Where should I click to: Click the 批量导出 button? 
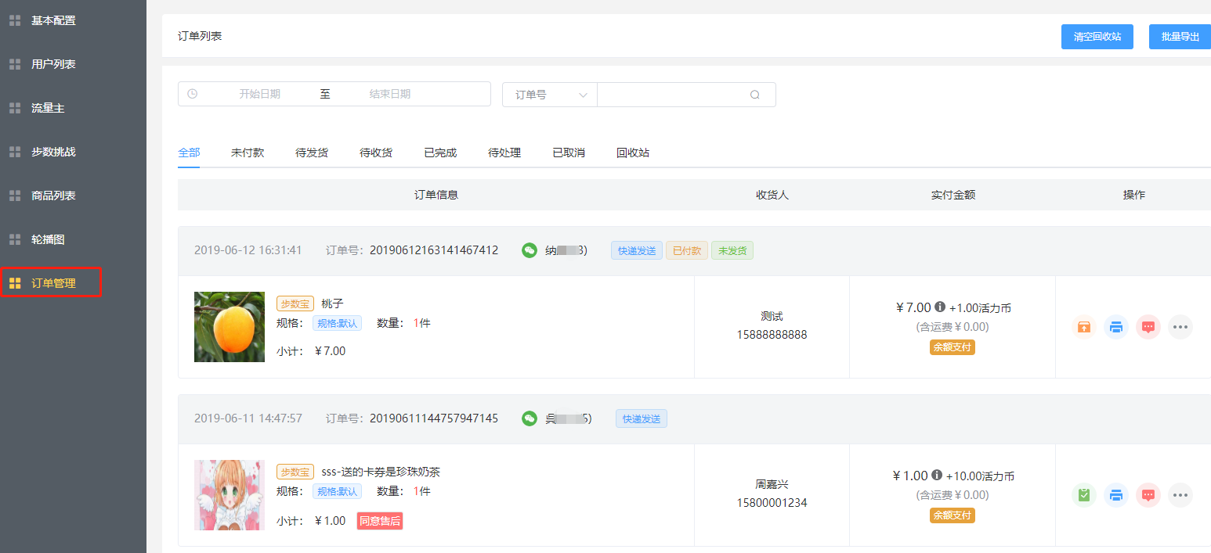1180,37
